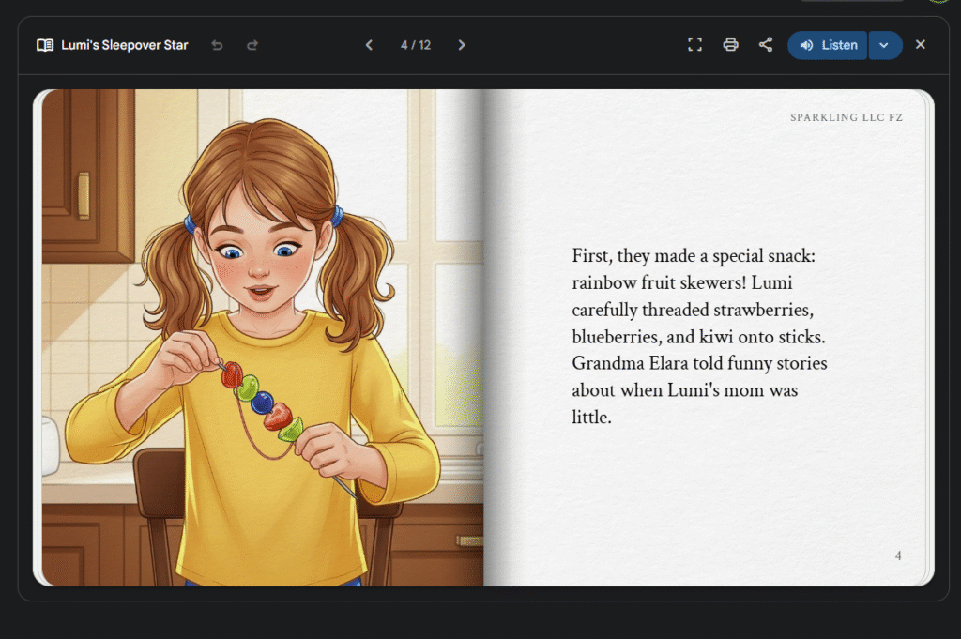Click the SPARKLING LLC FZ header text

(846, 118)
